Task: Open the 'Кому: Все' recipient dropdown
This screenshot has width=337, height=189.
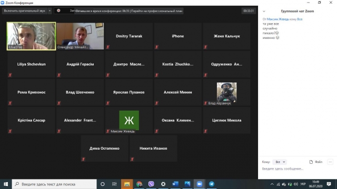Action: tap(280, 162)
